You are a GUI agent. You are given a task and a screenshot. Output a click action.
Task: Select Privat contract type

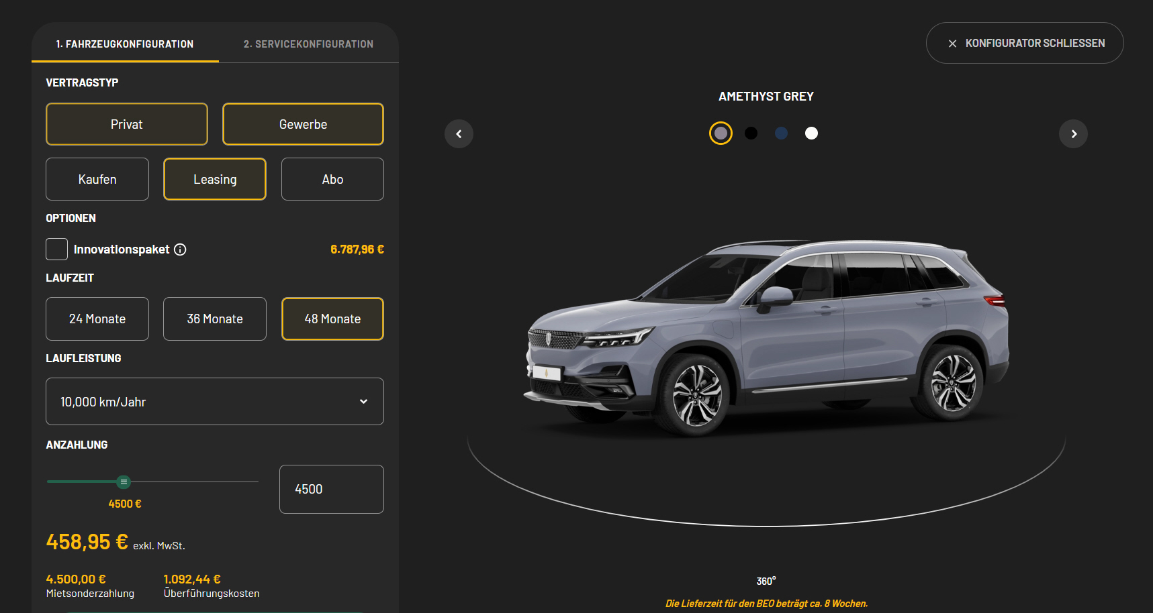126,124
